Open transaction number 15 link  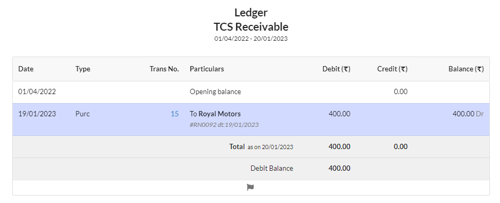point(175,114)
